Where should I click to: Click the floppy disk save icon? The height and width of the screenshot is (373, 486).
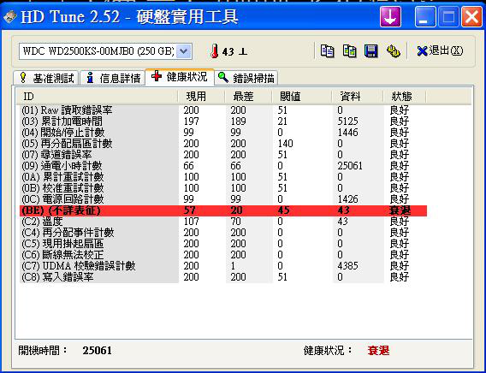[x=371, y=51]
